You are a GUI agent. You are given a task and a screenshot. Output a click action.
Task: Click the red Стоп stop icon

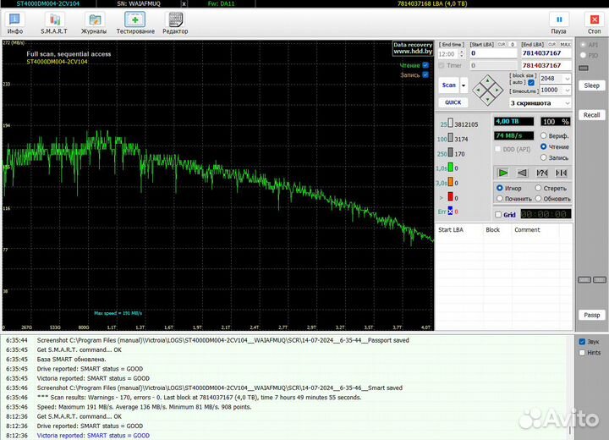[593, 19]
